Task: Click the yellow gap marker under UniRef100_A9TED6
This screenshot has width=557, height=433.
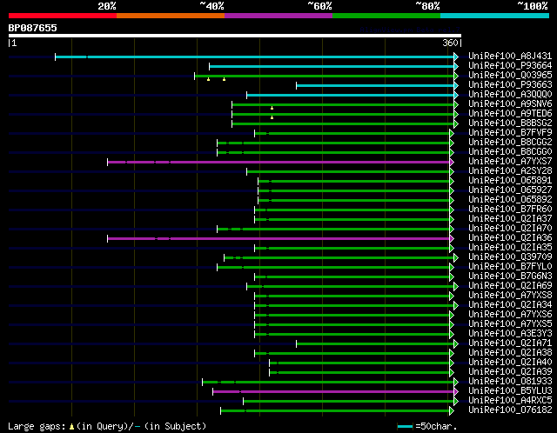Action: 272,117
